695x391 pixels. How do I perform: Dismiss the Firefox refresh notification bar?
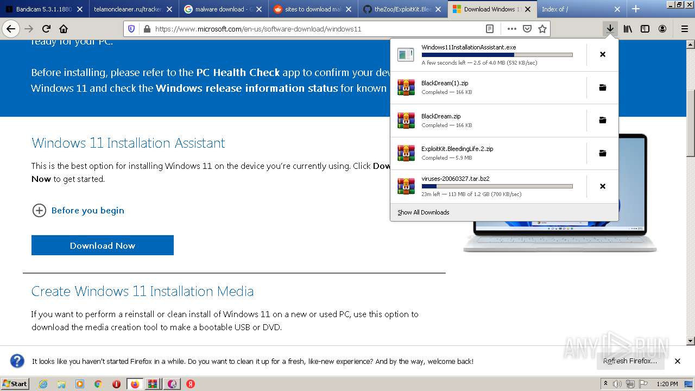[x=678, y=361]
